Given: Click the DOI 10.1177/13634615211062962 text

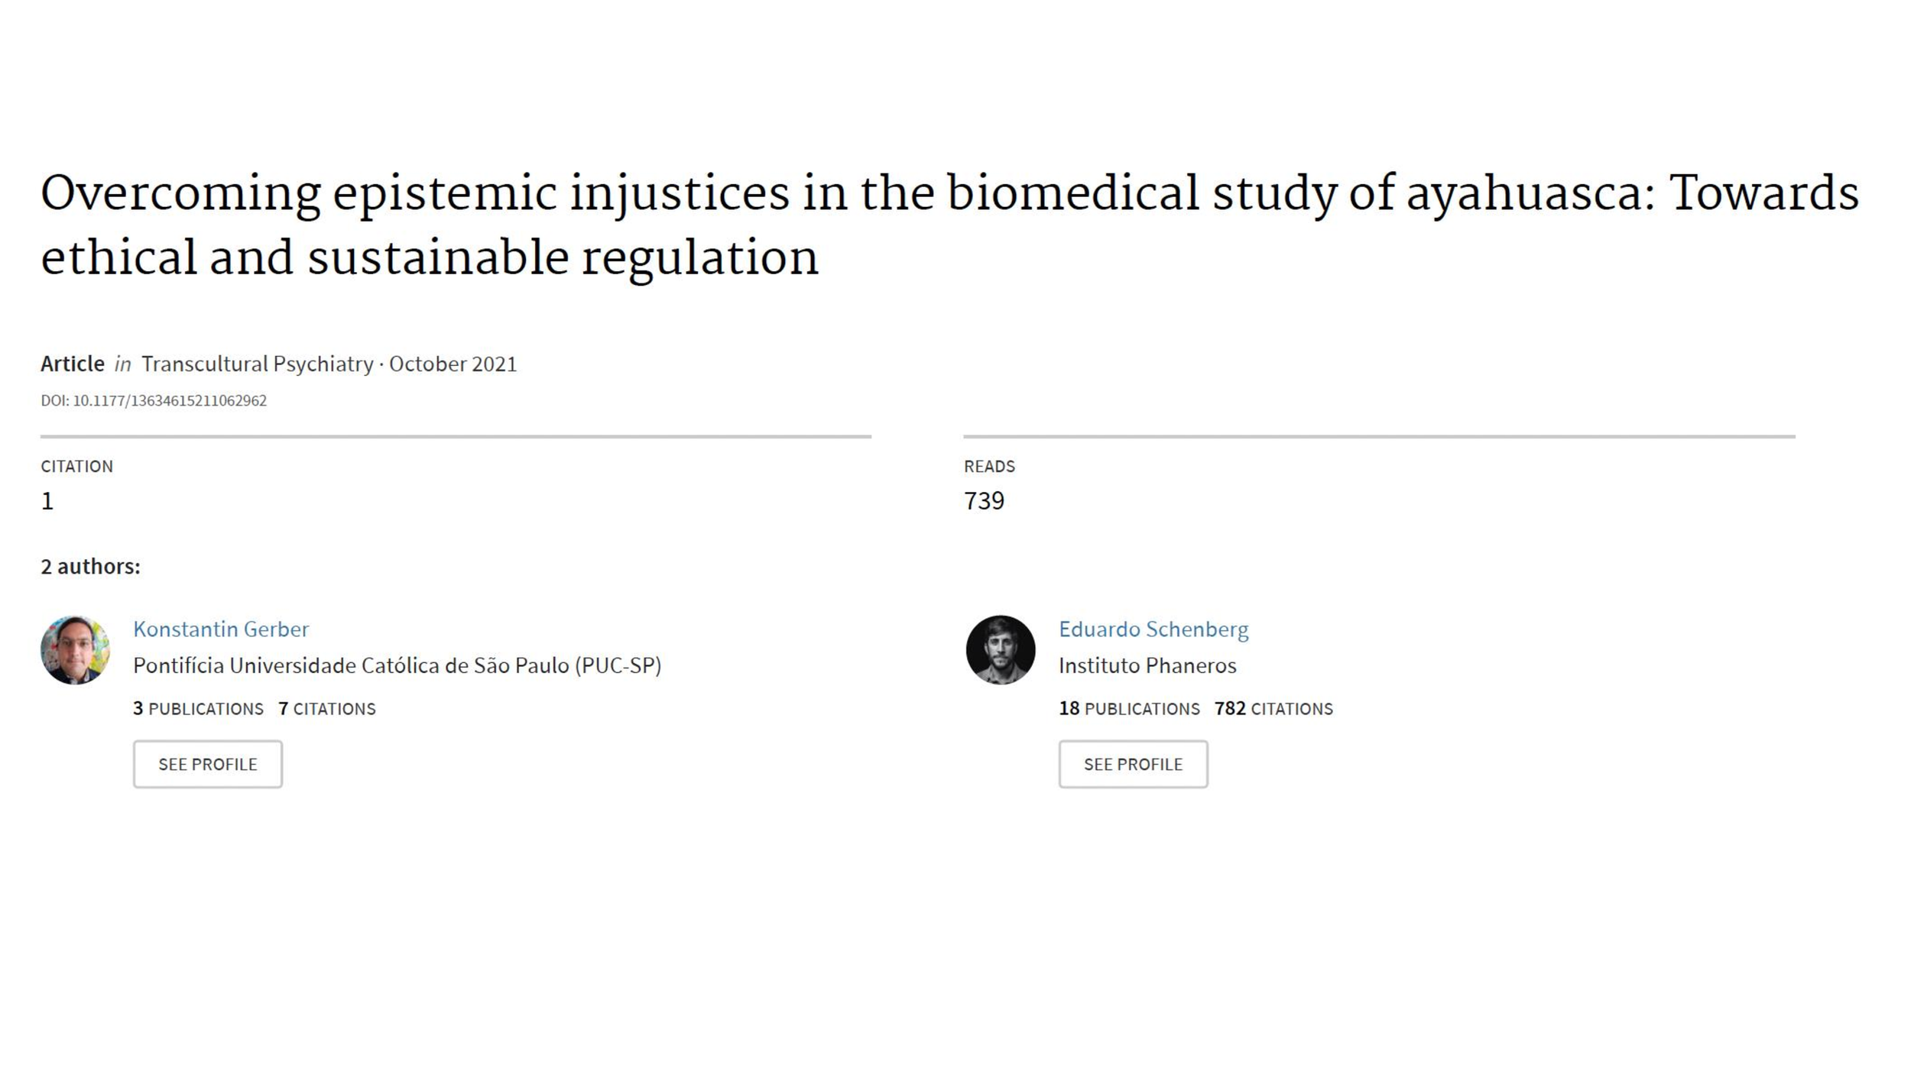Looking at the screenshot, I should (x=154, y=400).
